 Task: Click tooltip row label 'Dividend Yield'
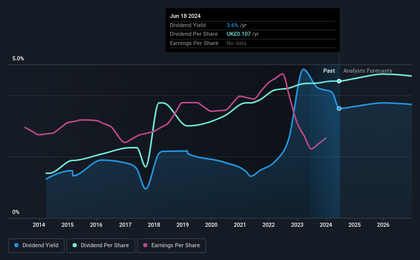click(x=188, y=25)
